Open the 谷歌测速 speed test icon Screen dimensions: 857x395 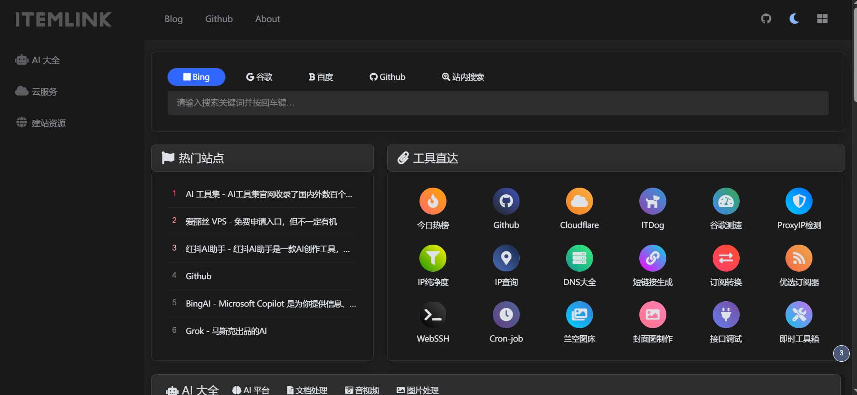[726, 201]
